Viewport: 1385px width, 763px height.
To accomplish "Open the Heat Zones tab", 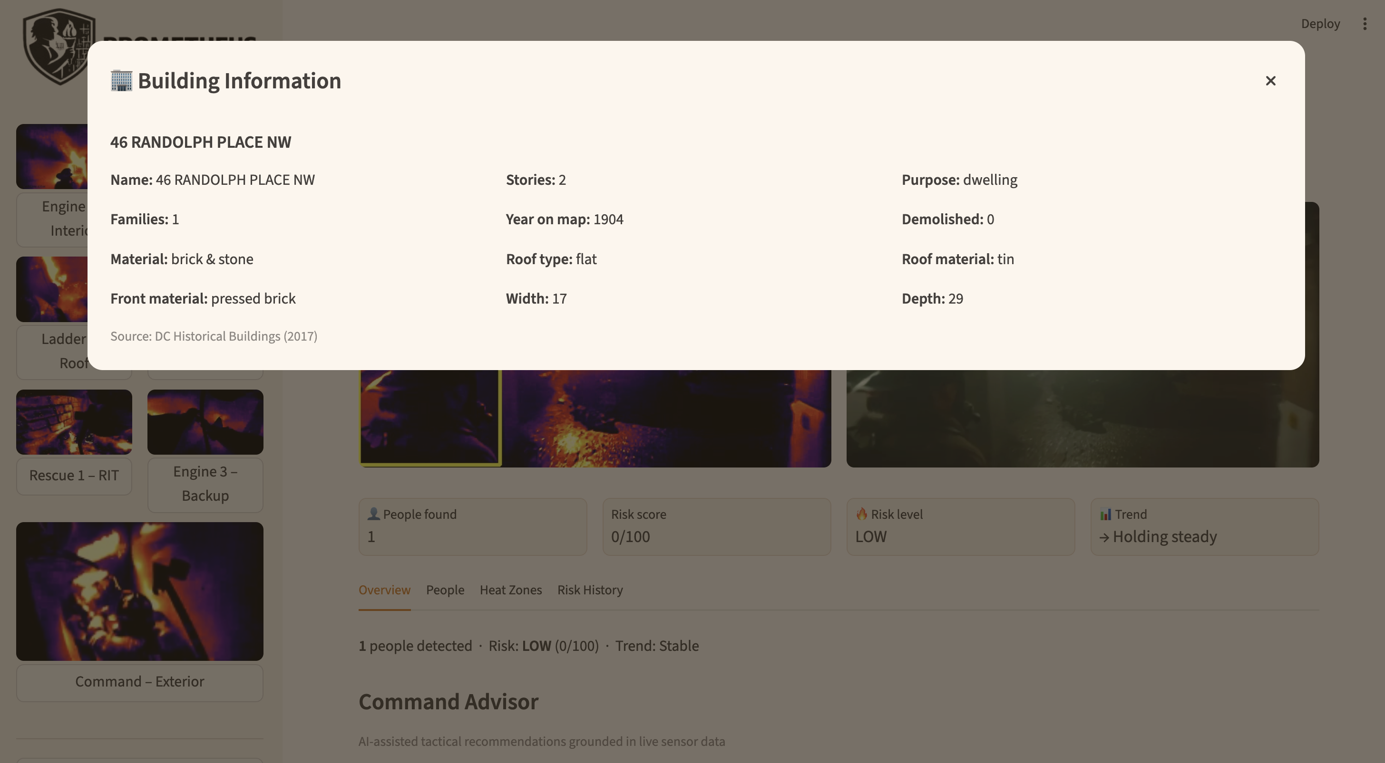I will 510,590.
